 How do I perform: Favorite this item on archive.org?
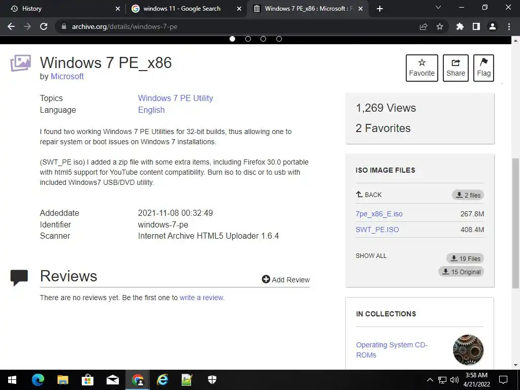pos(422,68)
